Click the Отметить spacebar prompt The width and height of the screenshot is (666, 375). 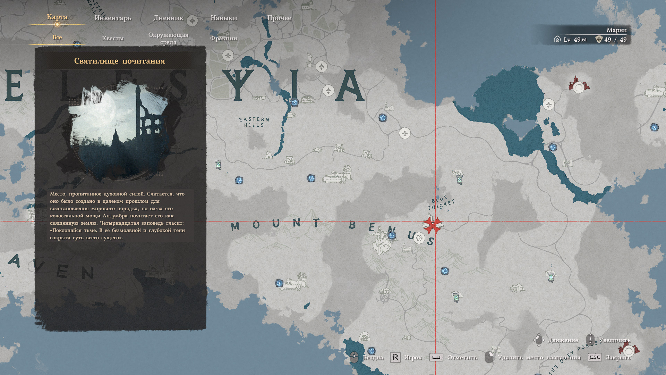click(436, 357)
